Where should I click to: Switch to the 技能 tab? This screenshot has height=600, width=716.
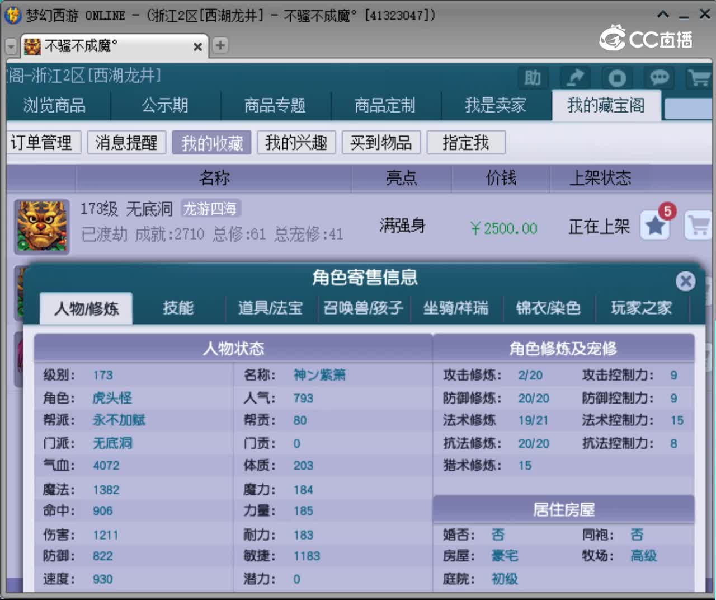[x=178, y=308]
